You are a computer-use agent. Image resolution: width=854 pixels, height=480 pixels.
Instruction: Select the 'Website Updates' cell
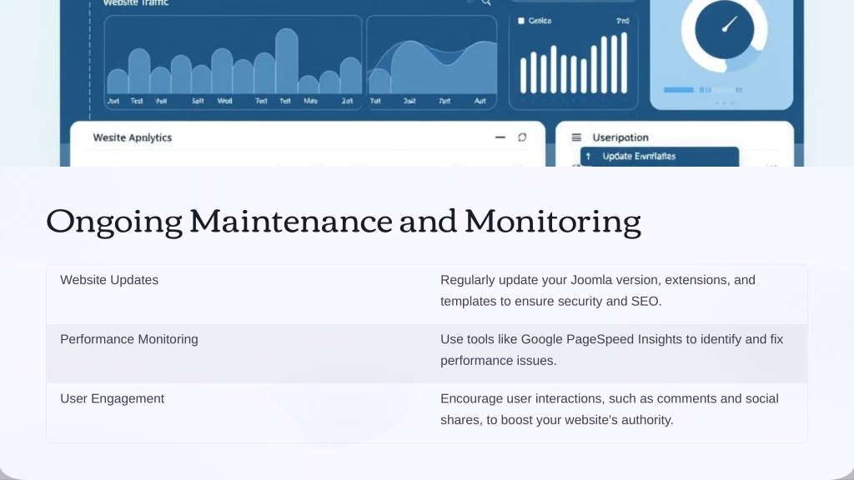(109, 280)
